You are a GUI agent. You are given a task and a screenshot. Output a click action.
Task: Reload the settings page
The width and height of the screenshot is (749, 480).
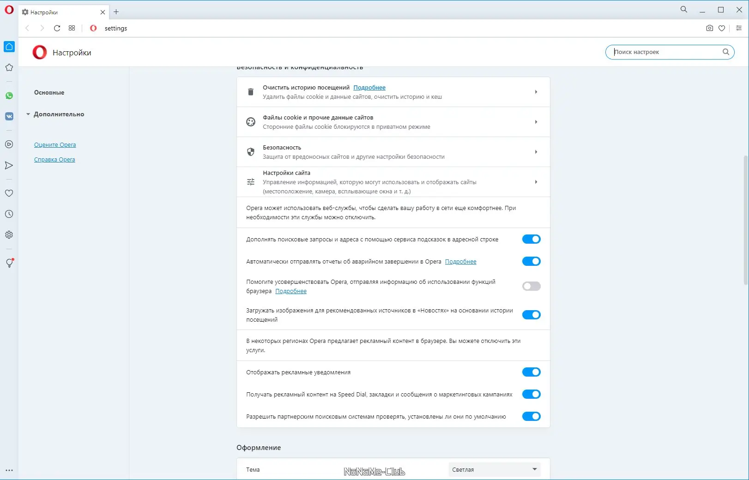tap(57, 28)
